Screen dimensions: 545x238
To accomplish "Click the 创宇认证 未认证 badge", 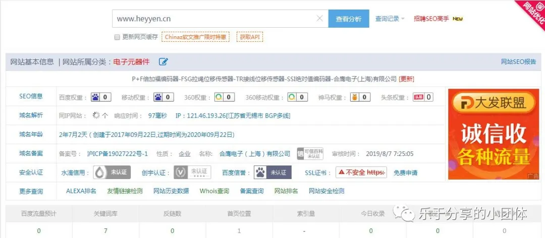I will (x=192, y=172).
